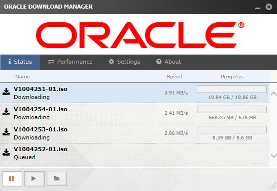The image size is (277, 191).
Task: Select the V1004253-01.iso file name
Action: [x=41, y=129]
